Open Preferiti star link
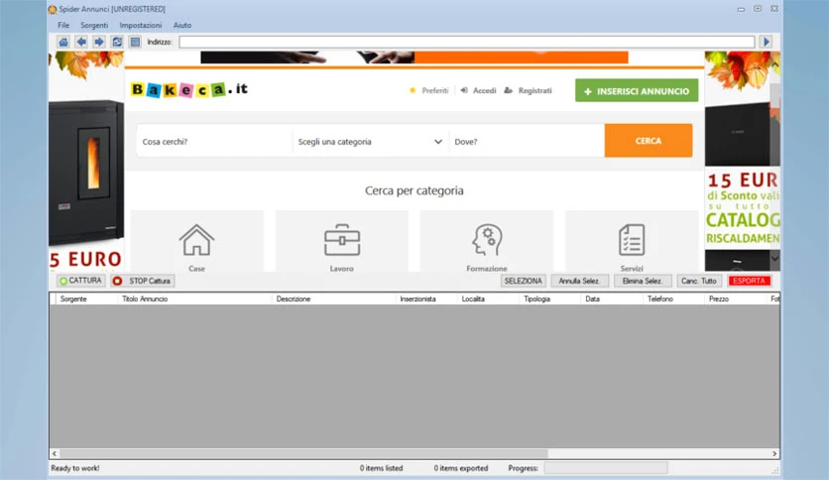Image resolution: width=829 pixels, height=480 pixels. point(428,90)
